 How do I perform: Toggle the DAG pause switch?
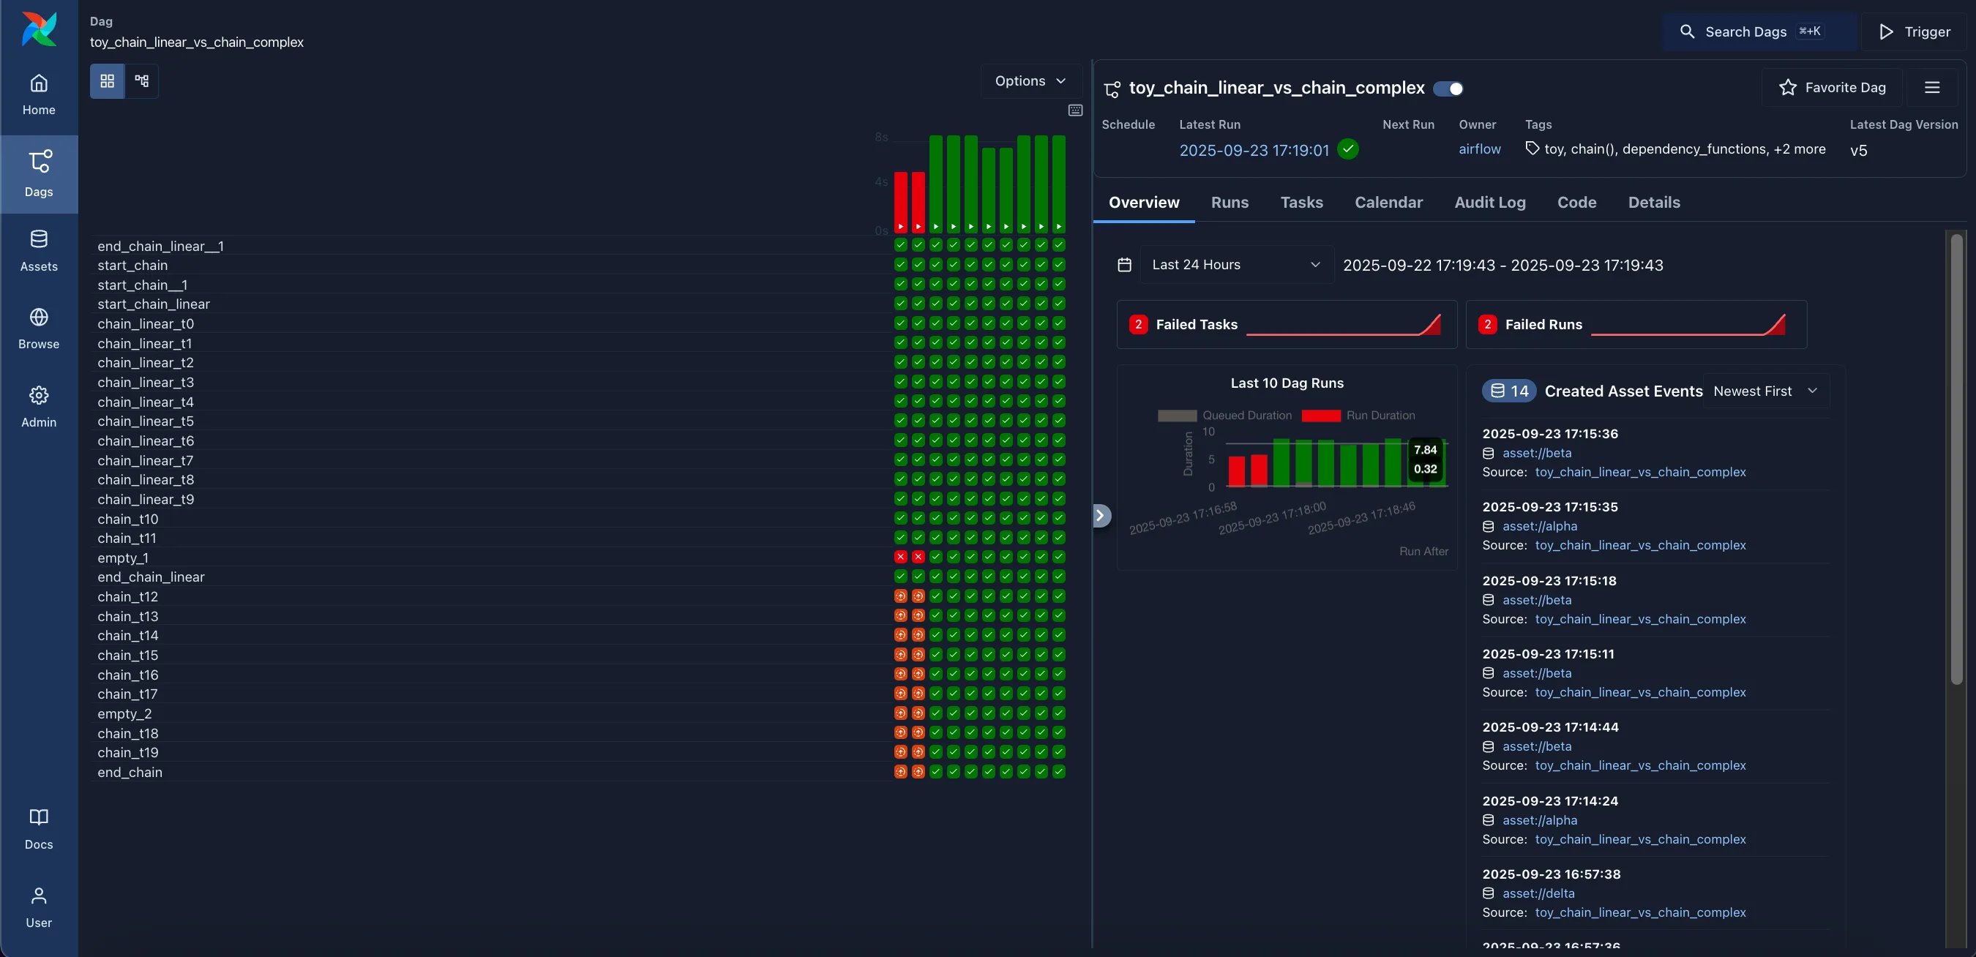click(1448, 89)
